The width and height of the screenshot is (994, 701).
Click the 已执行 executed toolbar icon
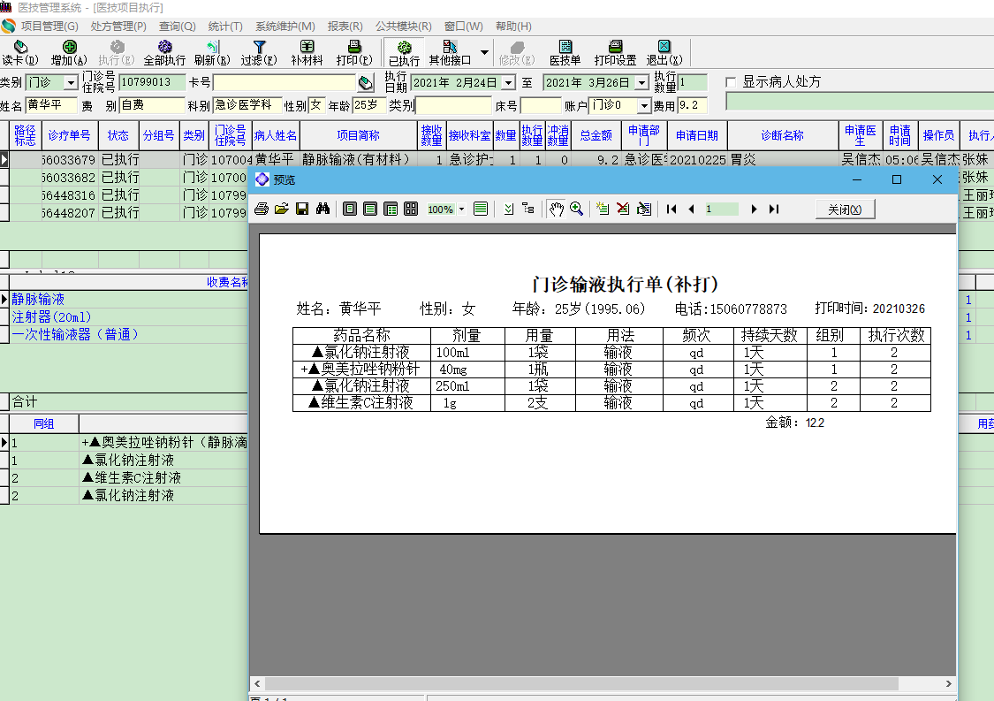coord(404,48)
